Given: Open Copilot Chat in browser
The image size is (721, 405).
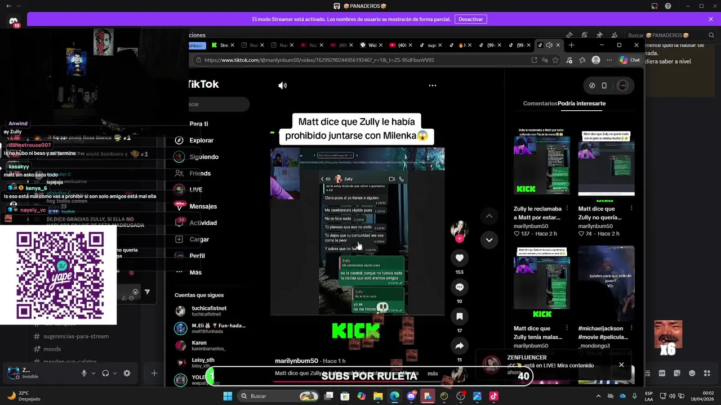Looking at the screenshot, I should pyautogui.click(x=630, y=60).
